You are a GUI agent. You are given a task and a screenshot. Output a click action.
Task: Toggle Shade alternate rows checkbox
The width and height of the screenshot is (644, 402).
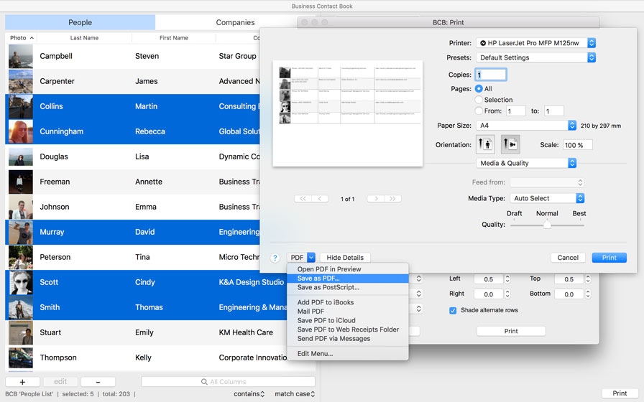453,310
